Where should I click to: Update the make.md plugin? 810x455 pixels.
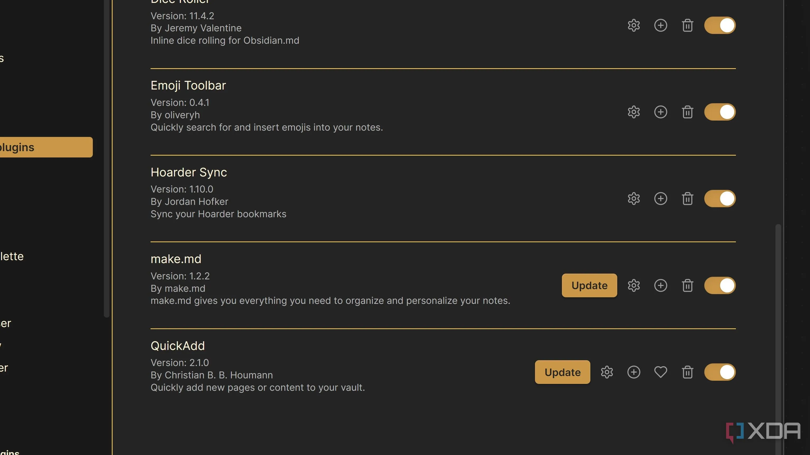[589, 285]
